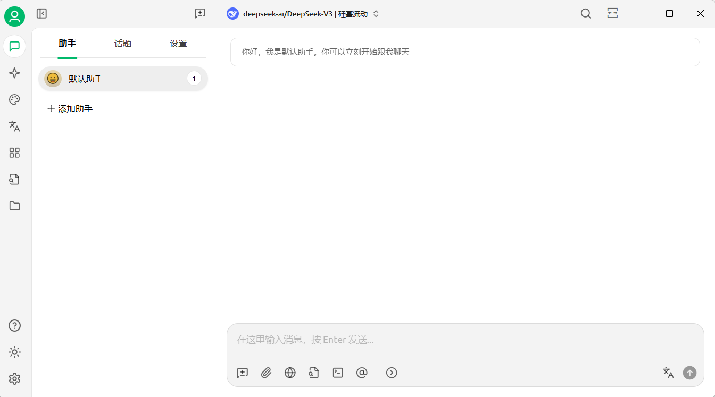
Task: Open the Translate page from left sidebar
Action: 14,126
